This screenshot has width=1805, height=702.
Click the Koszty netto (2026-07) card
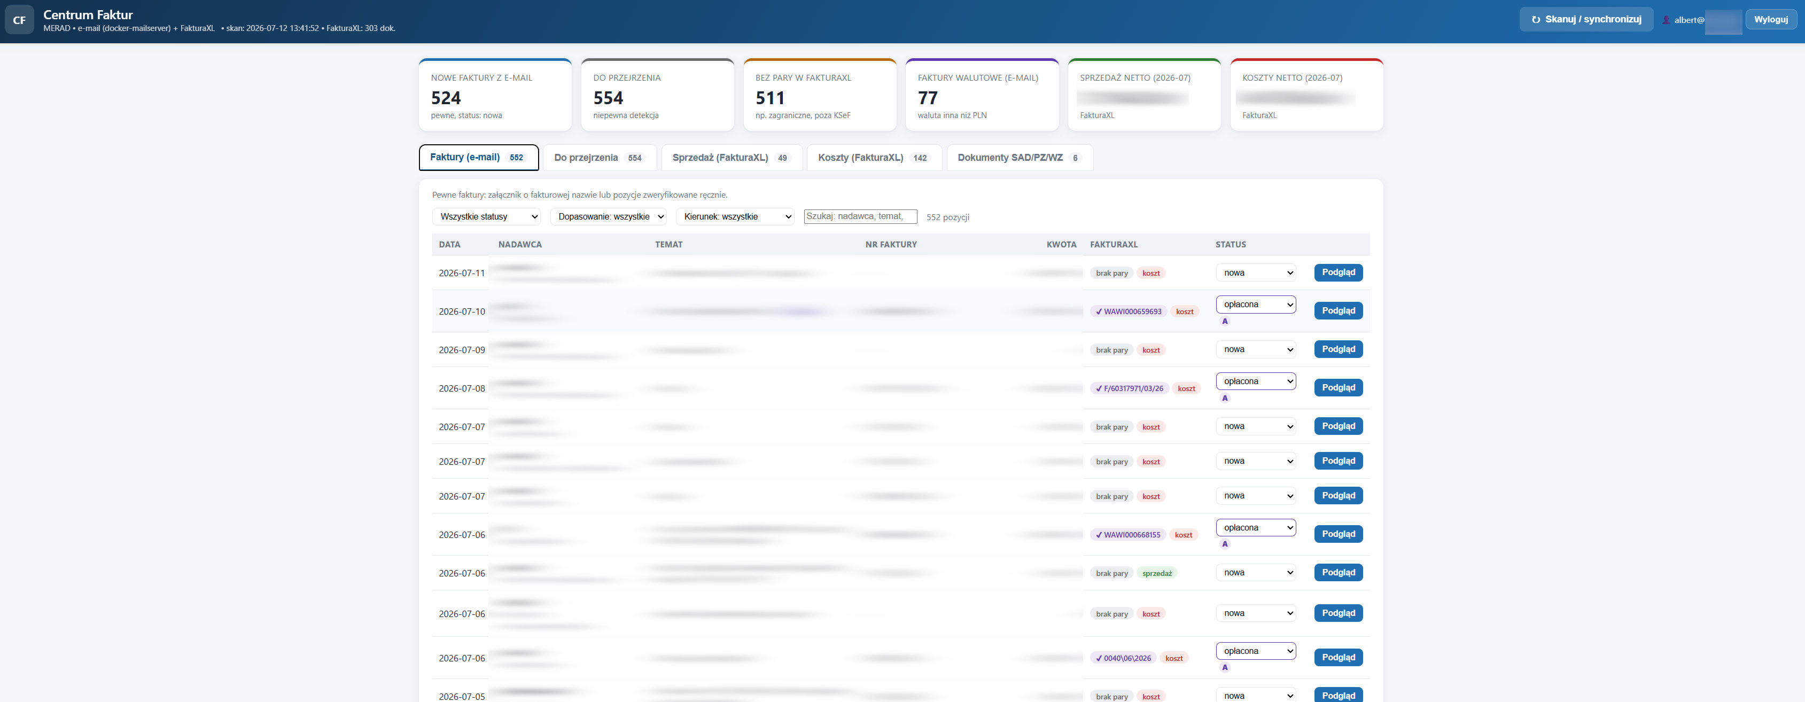[1307, 95]
